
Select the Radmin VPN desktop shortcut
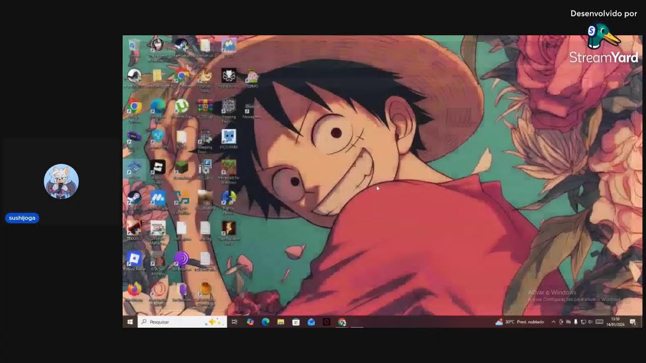(157, 140)
